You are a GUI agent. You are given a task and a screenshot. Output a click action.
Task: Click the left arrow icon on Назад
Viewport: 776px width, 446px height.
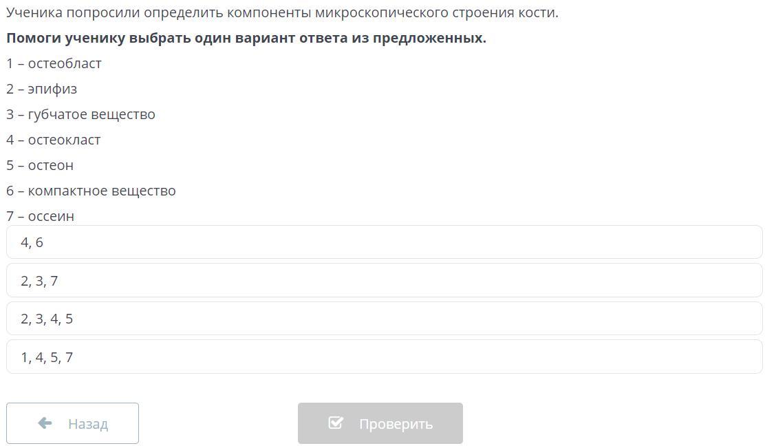[45, 423]
